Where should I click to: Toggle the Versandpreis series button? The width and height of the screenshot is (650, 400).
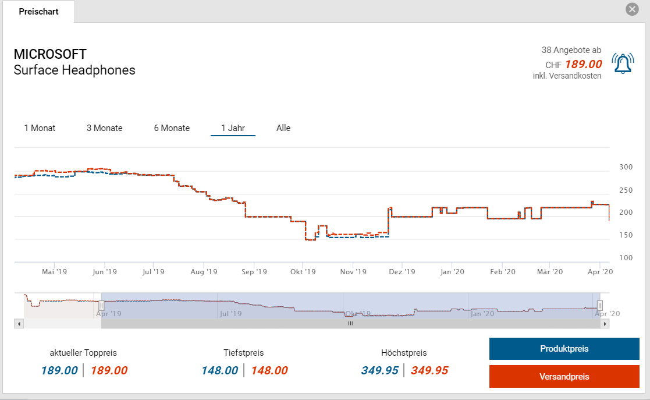click(564, 377)
